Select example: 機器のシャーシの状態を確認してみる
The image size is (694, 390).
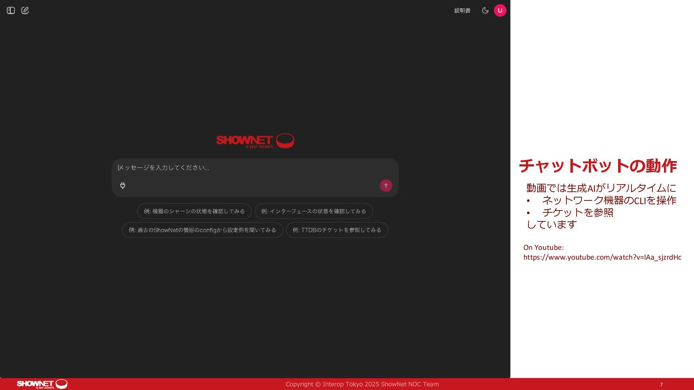pyautogui.click(x=194, y=211)
